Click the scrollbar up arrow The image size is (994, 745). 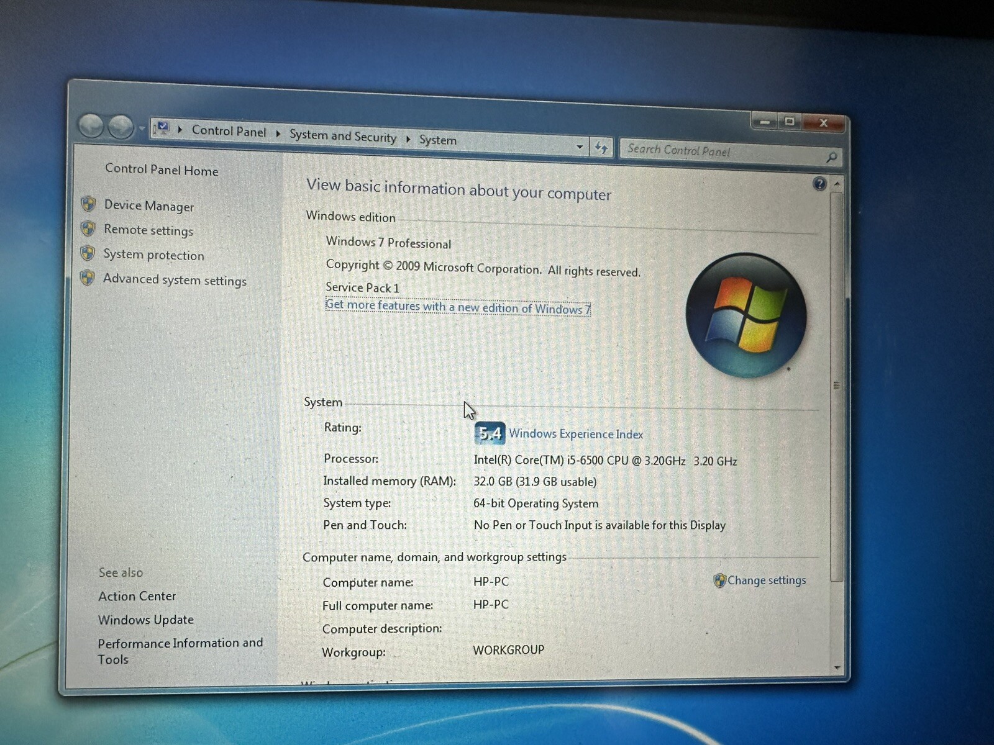click(x=837, y=184)
